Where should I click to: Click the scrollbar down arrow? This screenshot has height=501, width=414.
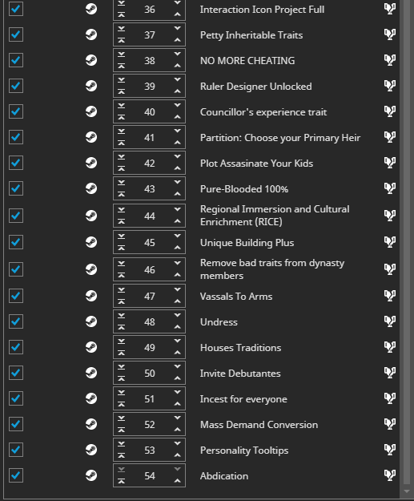click(407, 491)
